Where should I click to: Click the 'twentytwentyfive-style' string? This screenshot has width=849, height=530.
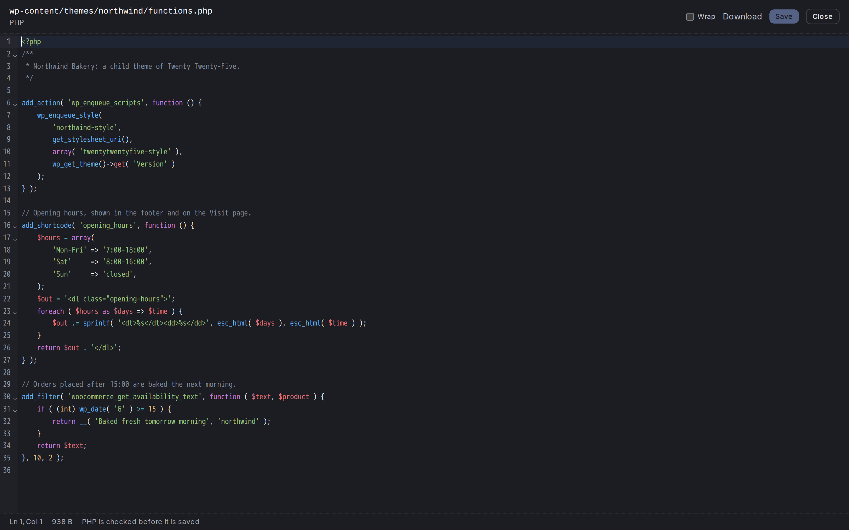[125, 152]
